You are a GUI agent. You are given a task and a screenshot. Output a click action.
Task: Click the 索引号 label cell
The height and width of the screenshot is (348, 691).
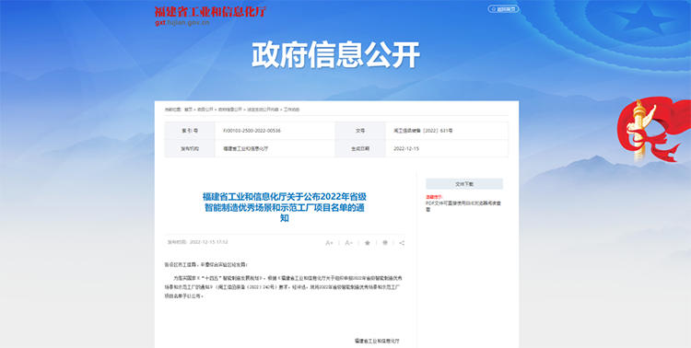190,131
